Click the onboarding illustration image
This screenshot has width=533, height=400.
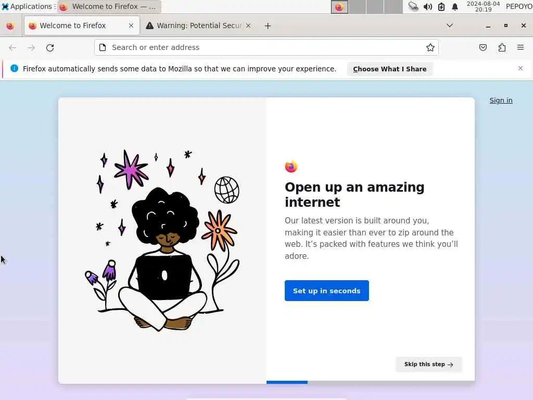[162, 241]
